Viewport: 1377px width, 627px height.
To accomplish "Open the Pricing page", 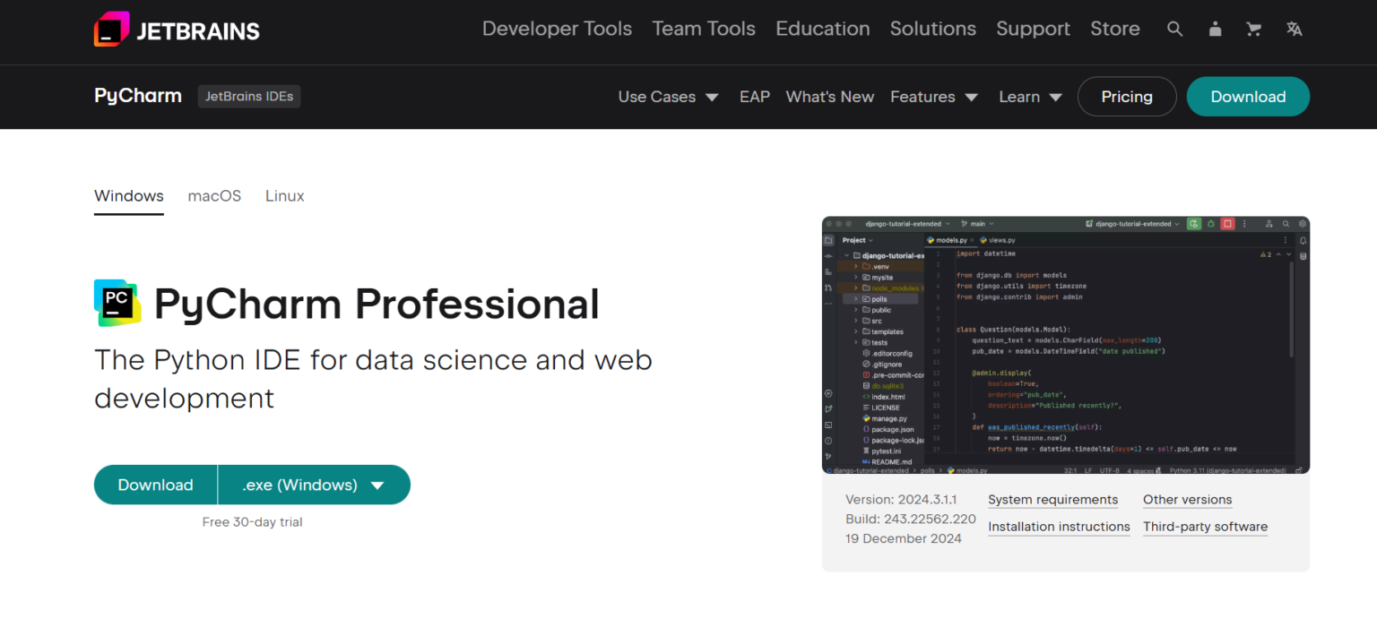I will click(x=1127, y=96).
